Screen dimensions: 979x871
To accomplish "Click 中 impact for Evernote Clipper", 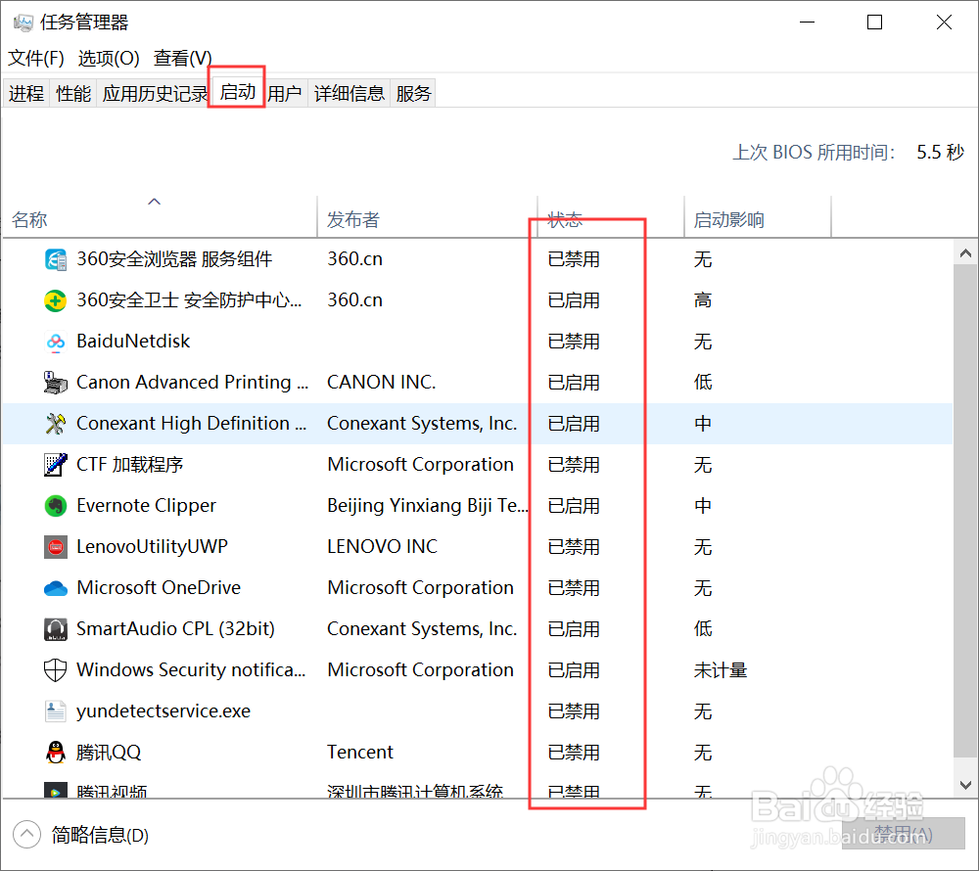I will [703, 505].
